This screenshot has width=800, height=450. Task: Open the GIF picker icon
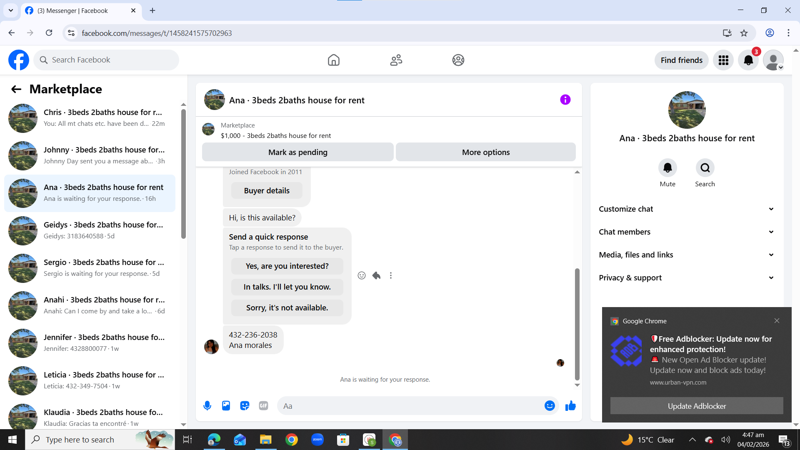pos(263,405)
